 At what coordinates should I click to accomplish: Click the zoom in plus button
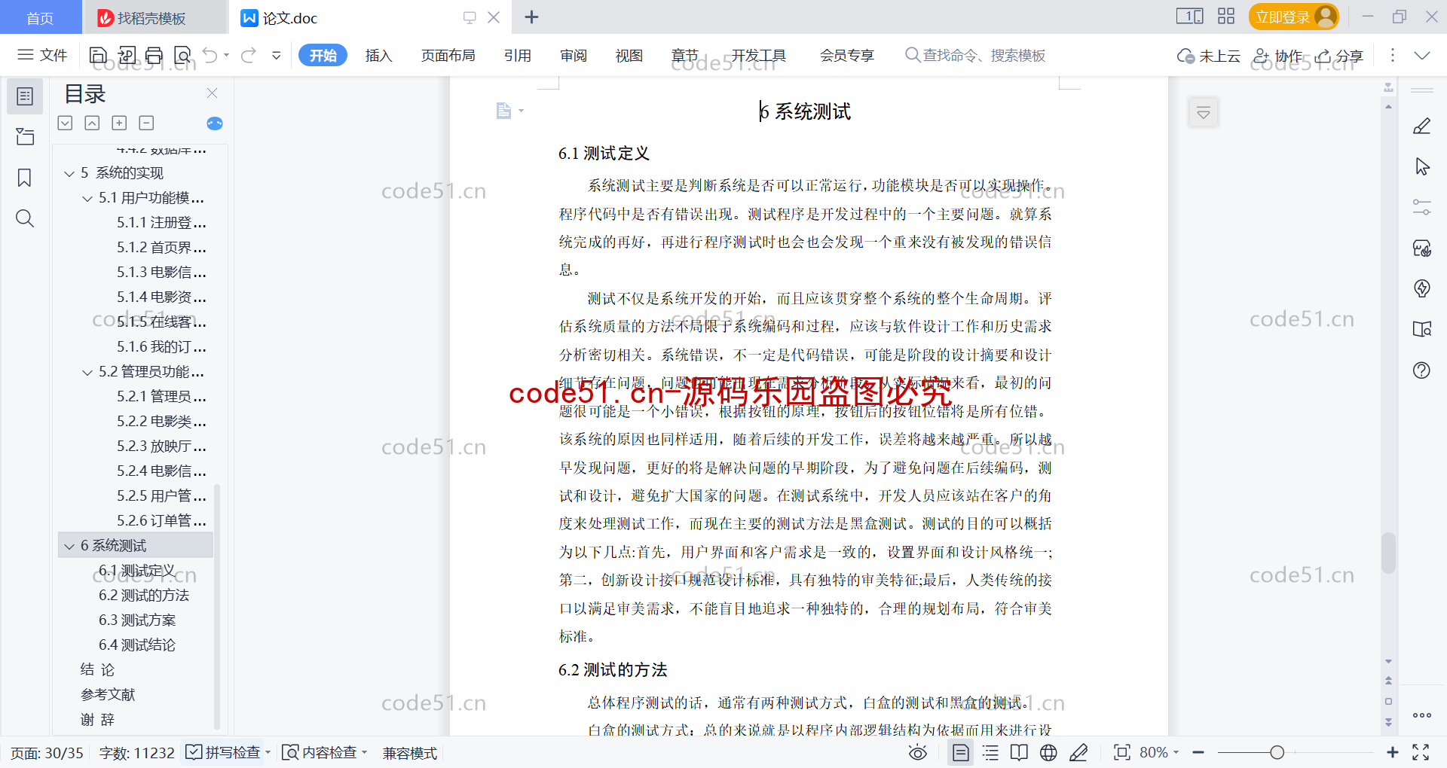(1392, 752)
